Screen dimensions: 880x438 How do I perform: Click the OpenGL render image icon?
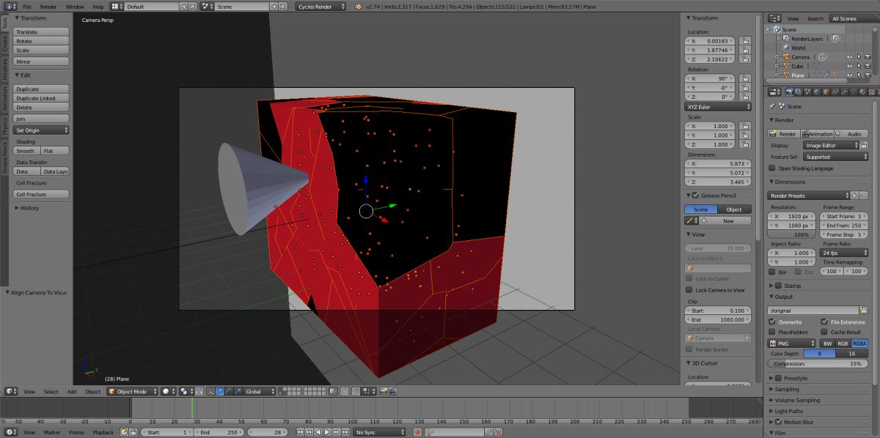[x=384, y=391]
